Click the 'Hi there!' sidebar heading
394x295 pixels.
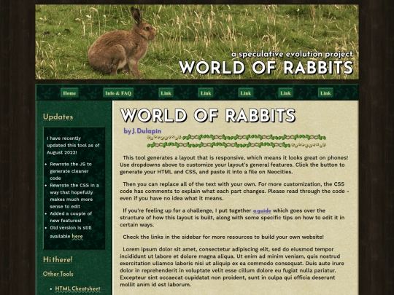(x=58, y=259)
